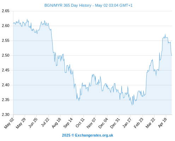
Task: Click the 2.65 y-axis label
Action: pos(6,11)
